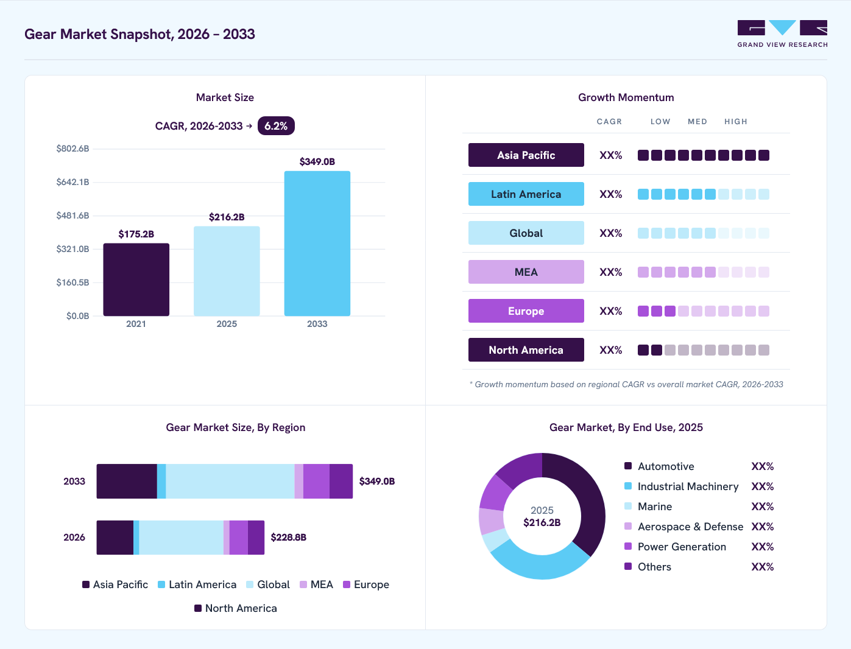
Task: Click the Automotive legend color swatch
Action: pyautogui.click(x=628, y=466)
